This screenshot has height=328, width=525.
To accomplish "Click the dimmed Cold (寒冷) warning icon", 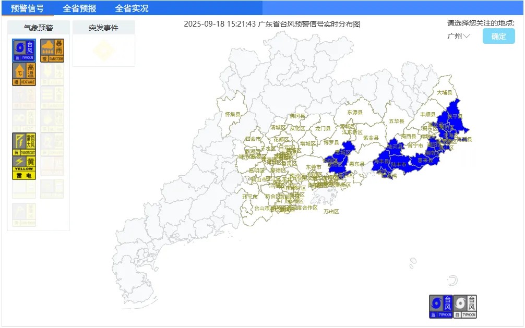I will 52,74.
